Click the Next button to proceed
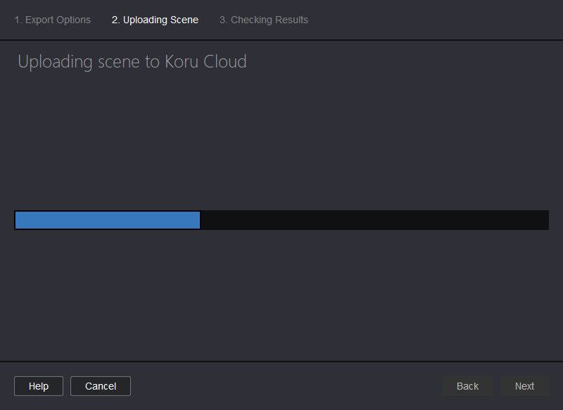The height and width of the screenshot is (410, 563). click(524, 385)
